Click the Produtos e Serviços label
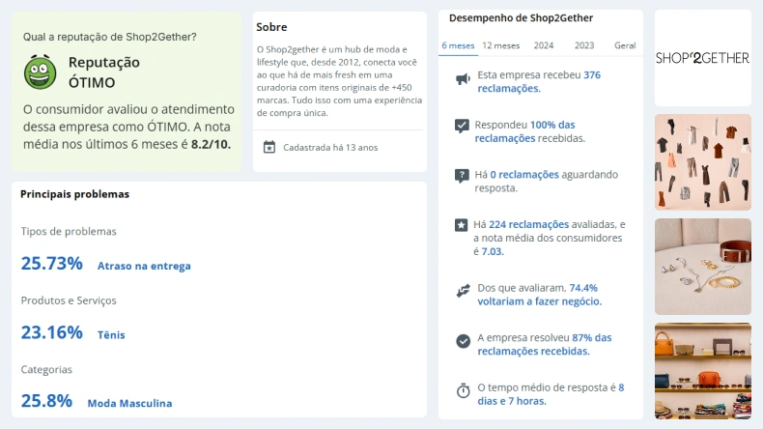The image size is (763, 429). tap(69, 300)
